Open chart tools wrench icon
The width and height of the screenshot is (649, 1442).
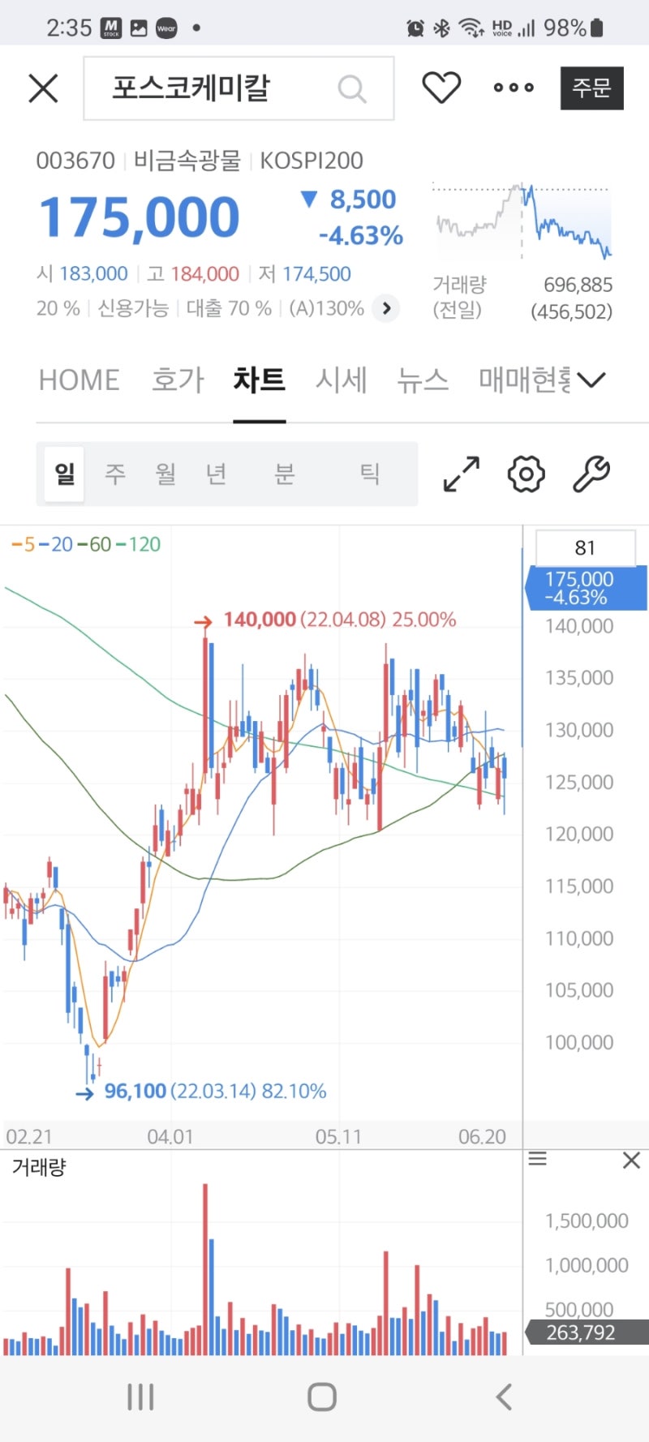coord(591,474)
